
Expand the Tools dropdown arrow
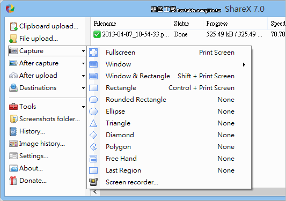point(83,107)
